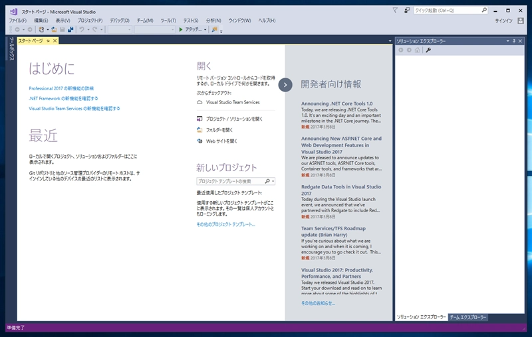Click the green Start アタッチ play button
Viewport: 532px width, 337px height.
[x=181, y=30]
